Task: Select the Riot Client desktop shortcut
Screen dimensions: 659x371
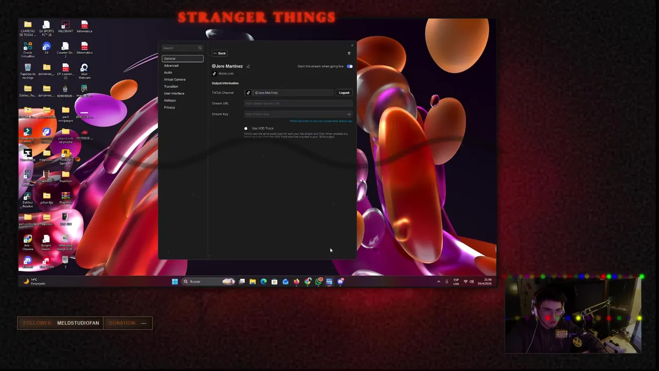Action: [x=46, y=262]
